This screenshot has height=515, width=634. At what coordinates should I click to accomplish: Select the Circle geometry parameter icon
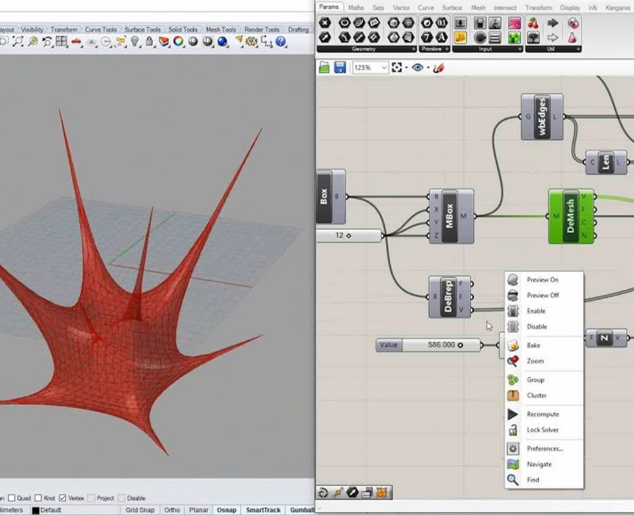click(x=344, y=23)
